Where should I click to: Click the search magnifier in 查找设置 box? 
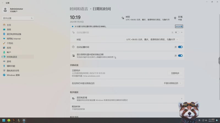click(32, 18)
